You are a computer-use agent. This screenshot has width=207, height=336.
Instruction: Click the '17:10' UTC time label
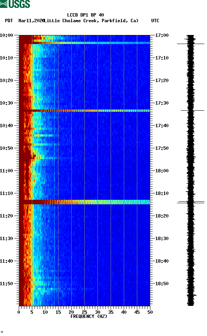pos(162,58)
